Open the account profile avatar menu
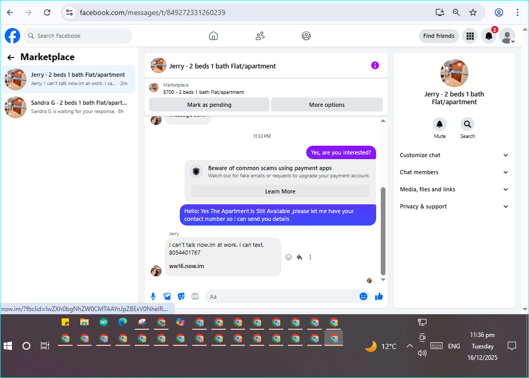This screenshot has height=378, width=529. pos(507,36)
